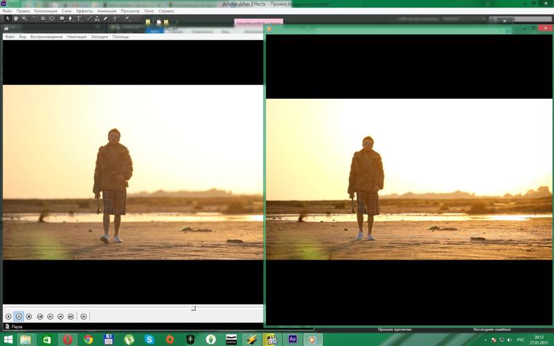Screen dimensions: 554x346
Task: Open the player's Воспроизведение menu
Action: [46, 37]
